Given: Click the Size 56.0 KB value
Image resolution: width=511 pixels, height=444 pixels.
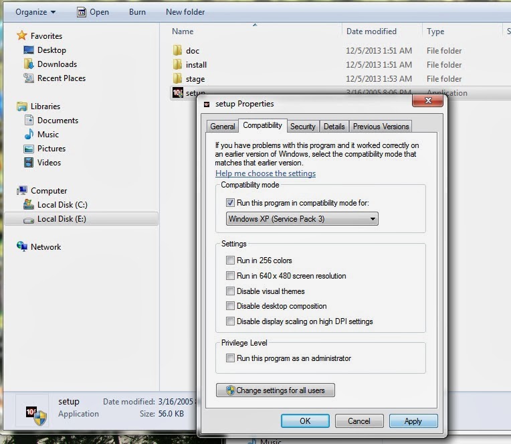Looking at the screenshot, I should pyautogui.click(x=171, y=413).
